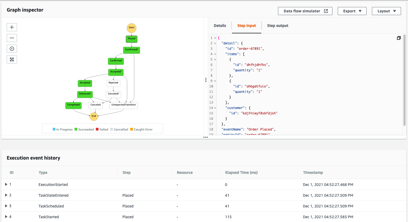Select the UnexpectedTransition node in the graph
Viewport: 408px width, 222px height.
tap(123, 105)
